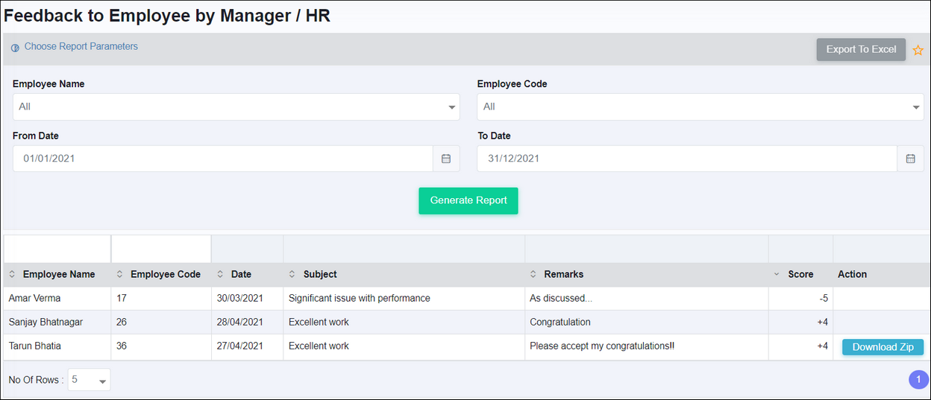Select page 1 in pagination
The image size is (931, 400).
coord(918,380)
